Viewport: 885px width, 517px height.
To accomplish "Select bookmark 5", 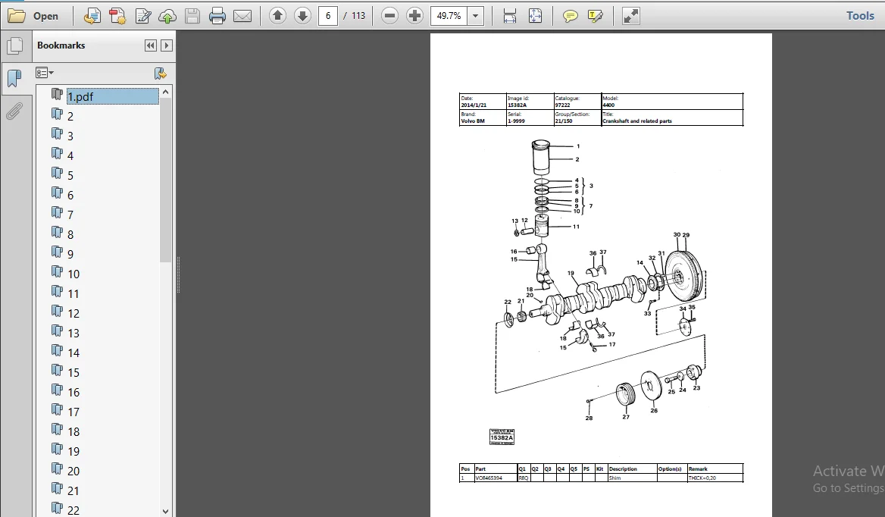I will (70, 176).
